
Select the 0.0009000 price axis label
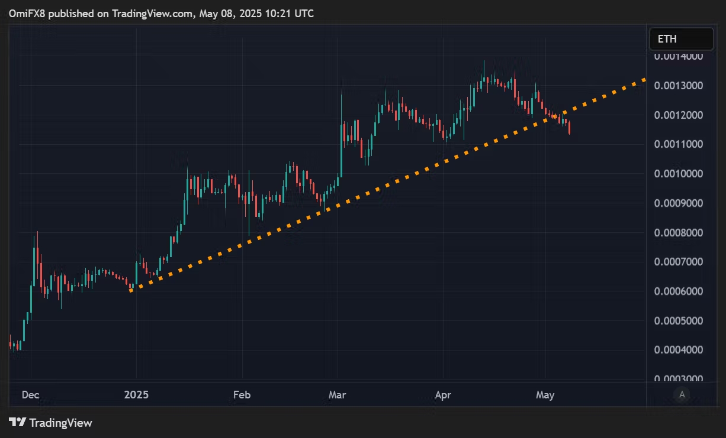[678, 203]
